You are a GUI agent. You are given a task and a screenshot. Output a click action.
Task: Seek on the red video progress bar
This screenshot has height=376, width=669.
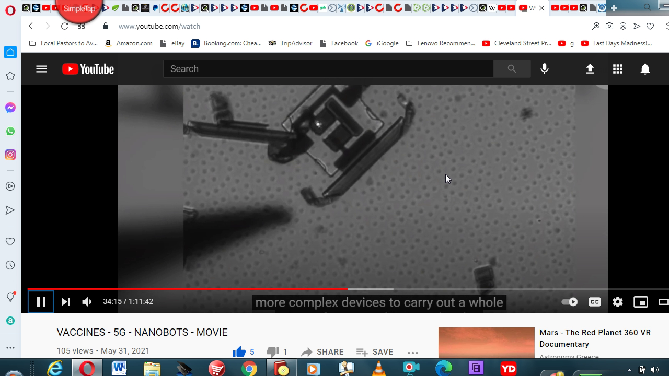209,289
